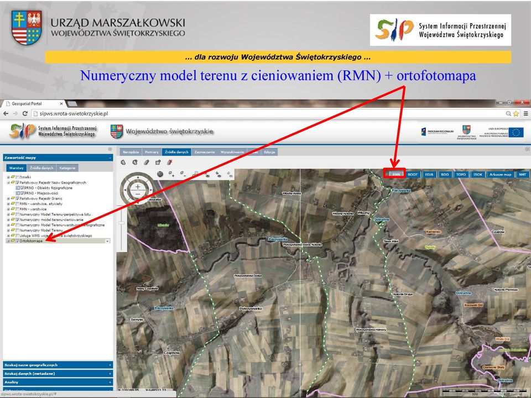Expand the Państwowy Rejestr Granic node

(x=8, y=198)
